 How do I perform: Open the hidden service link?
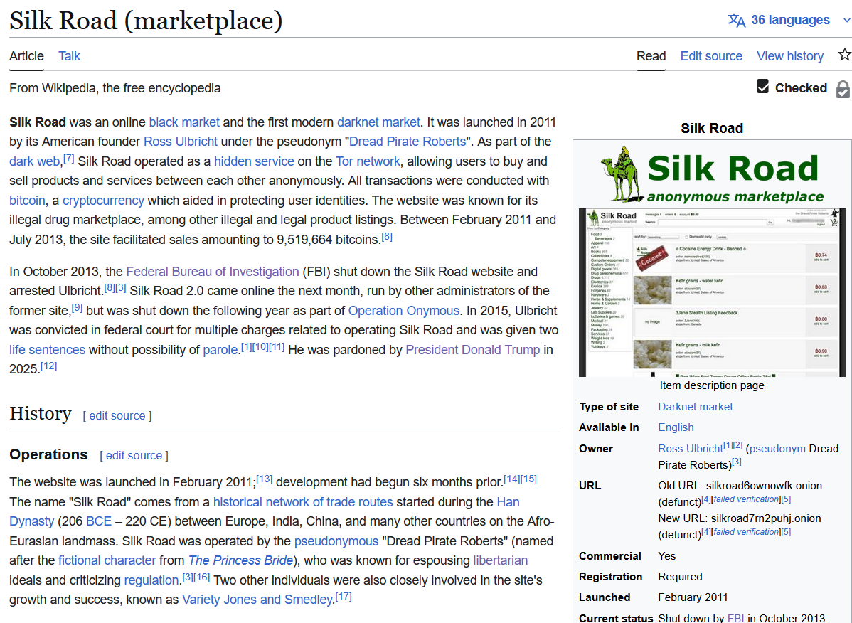pos(254,161)
